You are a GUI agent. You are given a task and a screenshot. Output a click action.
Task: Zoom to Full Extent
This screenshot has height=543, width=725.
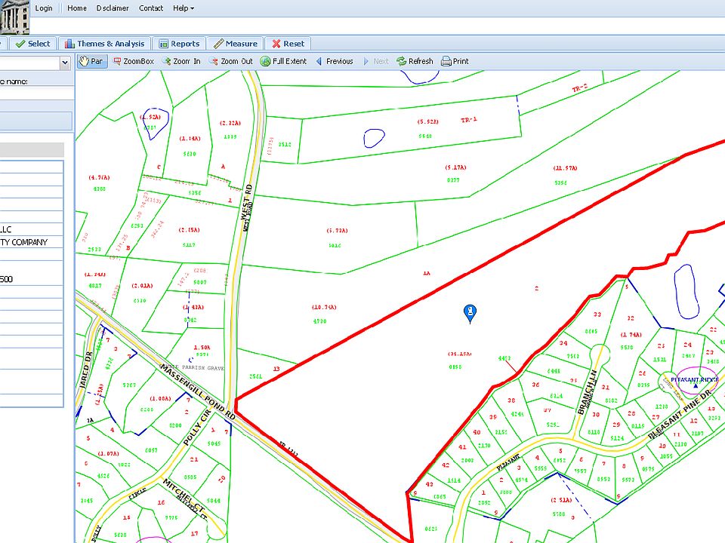(283, 61)
